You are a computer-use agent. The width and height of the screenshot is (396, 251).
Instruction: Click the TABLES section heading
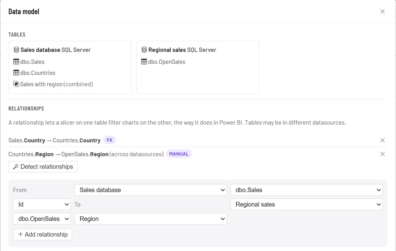[x=17, y=35]
